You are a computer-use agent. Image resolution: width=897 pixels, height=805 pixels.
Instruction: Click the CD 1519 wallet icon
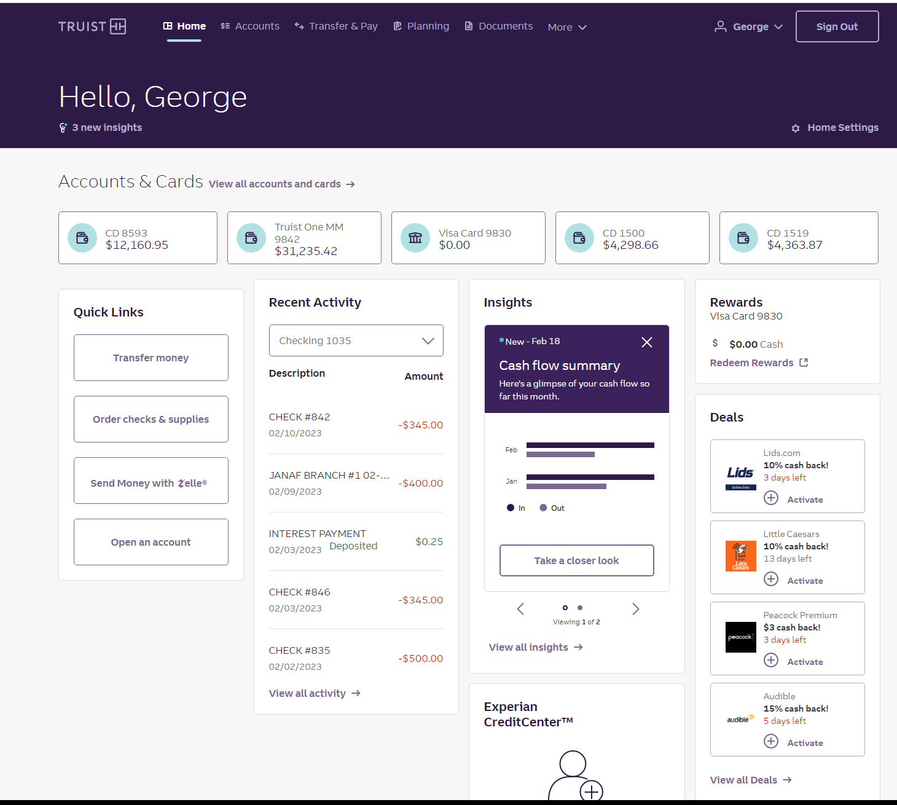click(x=743, y=238)
